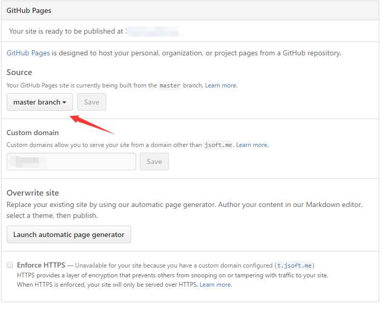Open Learn more link in Source section
Image resolution: width=389 pixels, height=310 pixels.
click(x=221, y=85)
